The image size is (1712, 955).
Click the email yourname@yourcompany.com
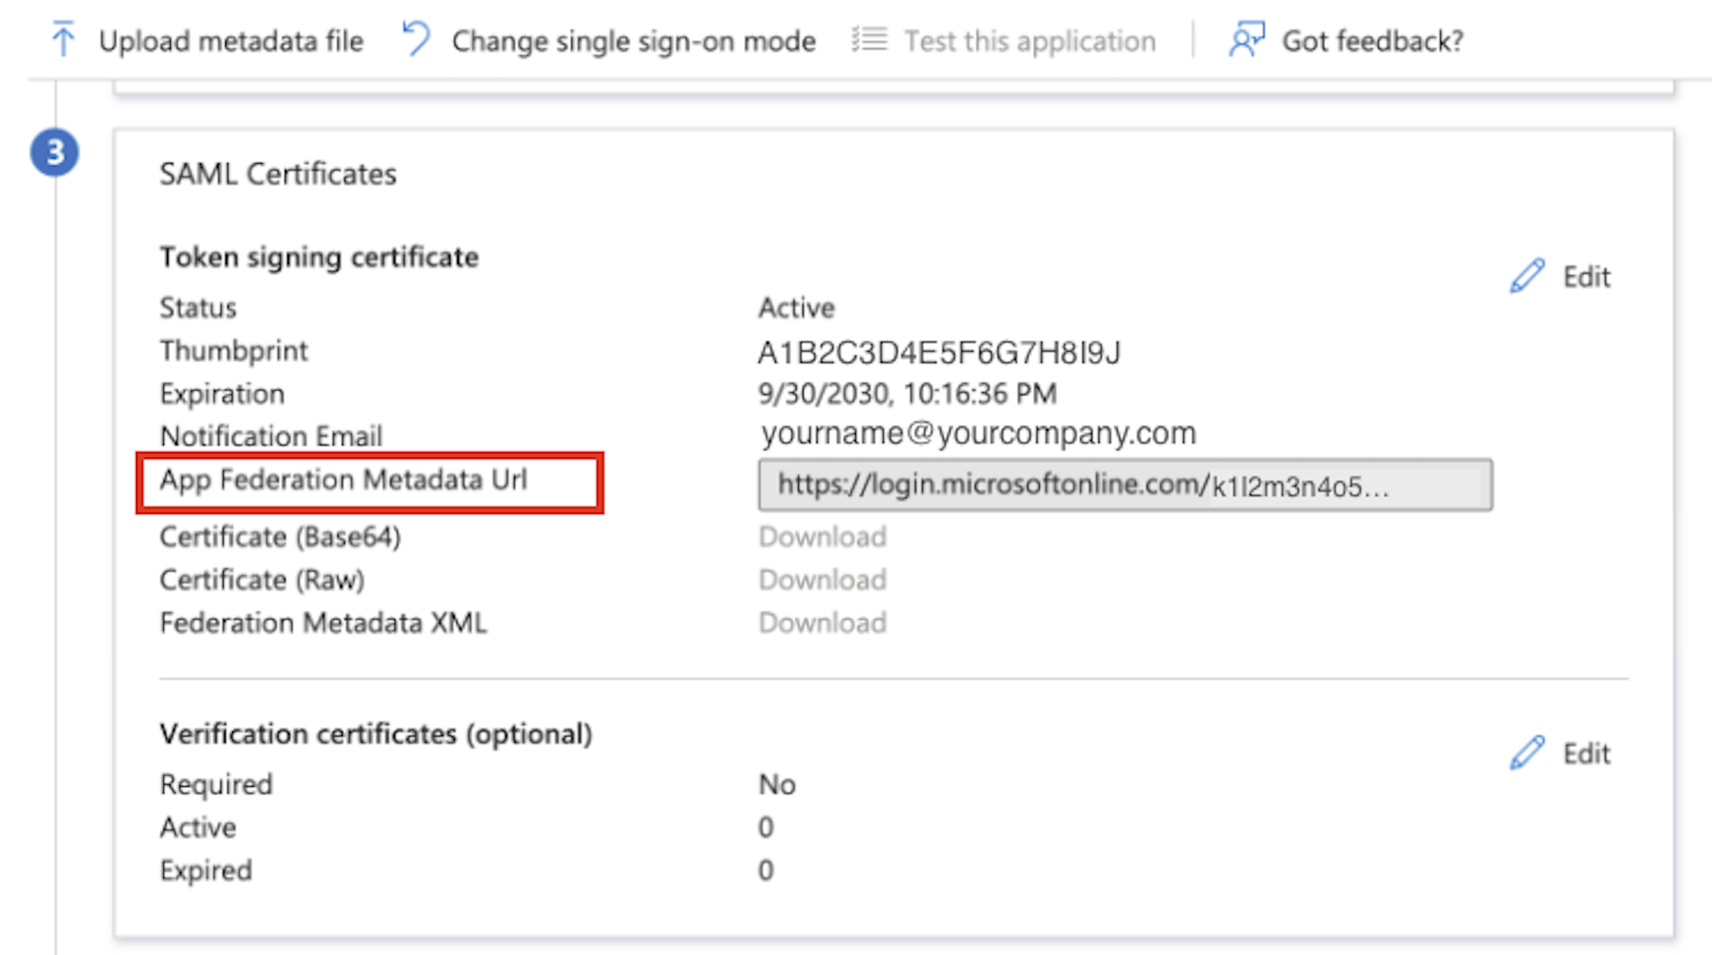tap(978, 434)
